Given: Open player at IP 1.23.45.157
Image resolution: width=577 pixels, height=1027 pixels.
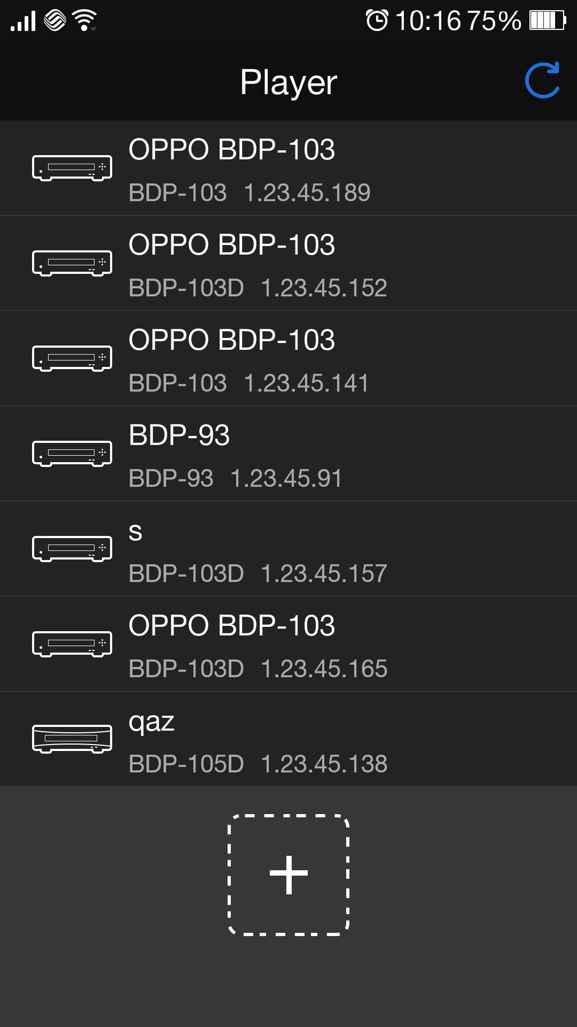Looking at the screenshot, I should click(x=288, y=548).
